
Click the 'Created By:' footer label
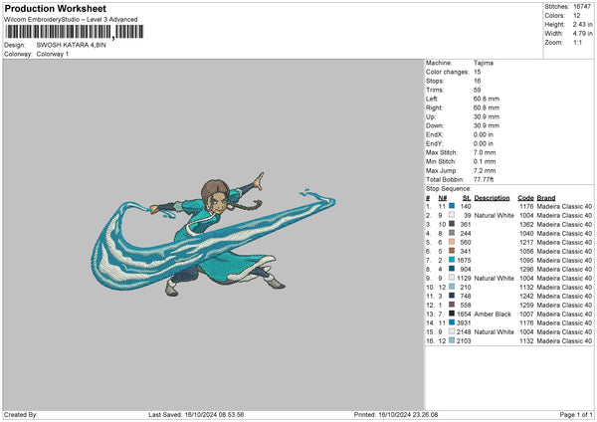coord(21,415)
